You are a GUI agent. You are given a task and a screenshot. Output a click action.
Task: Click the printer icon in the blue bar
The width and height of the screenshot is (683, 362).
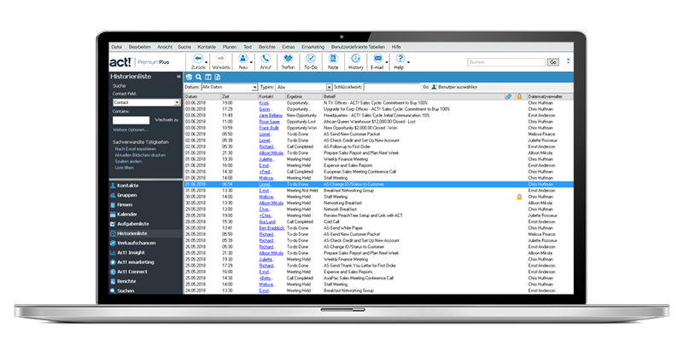[x=189, y=77]
